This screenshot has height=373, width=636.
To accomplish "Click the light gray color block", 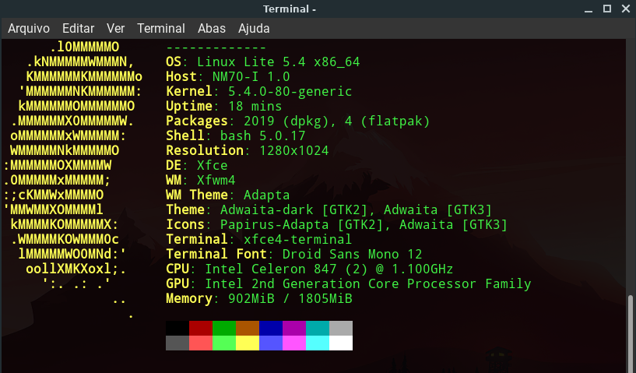I will [341, 328].
